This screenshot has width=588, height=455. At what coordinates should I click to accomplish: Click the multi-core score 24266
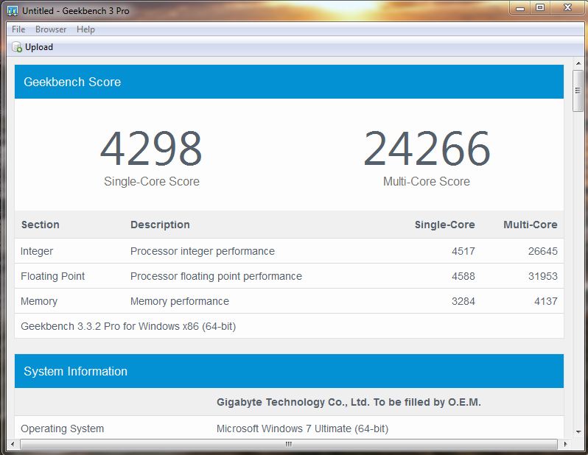point(427,149)
